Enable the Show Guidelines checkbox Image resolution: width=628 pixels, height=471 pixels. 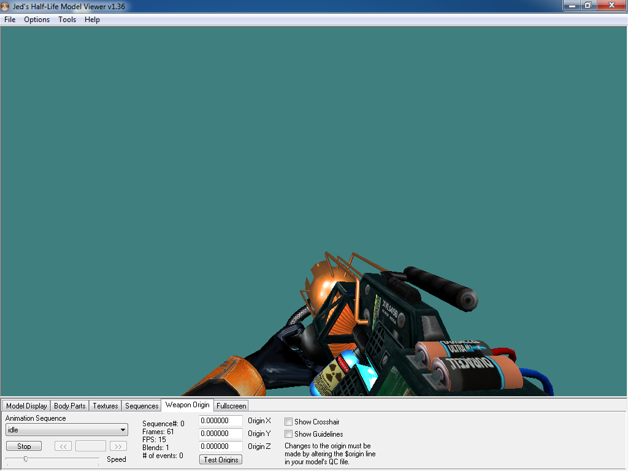click(288, 434)
